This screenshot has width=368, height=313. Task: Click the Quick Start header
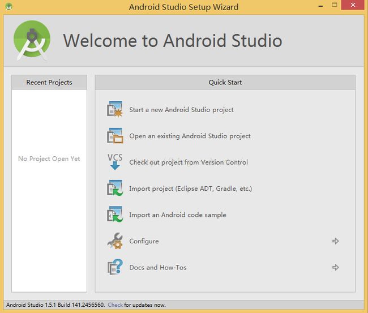(225, 83)
